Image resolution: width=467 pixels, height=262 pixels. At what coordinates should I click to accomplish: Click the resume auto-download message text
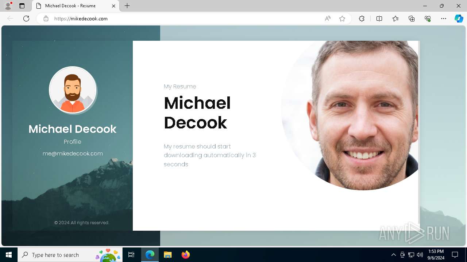click(210, 155)
